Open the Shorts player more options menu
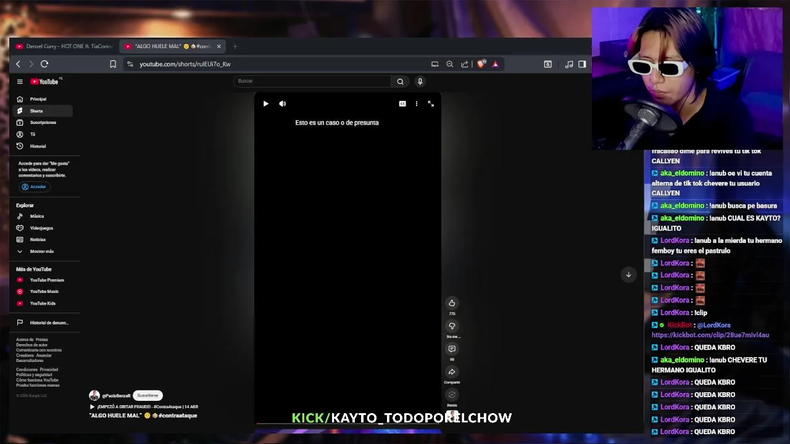 coord(417,104)
